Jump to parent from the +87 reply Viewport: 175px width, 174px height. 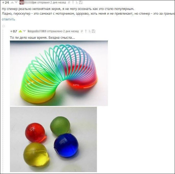coord(86,31)
